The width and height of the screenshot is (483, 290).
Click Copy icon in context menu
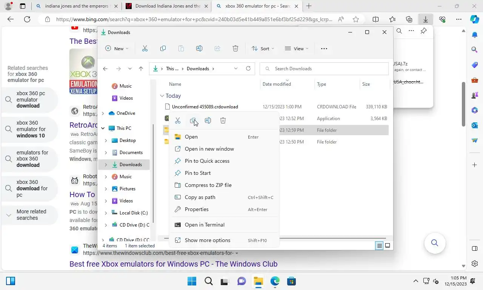click(193, 120)
